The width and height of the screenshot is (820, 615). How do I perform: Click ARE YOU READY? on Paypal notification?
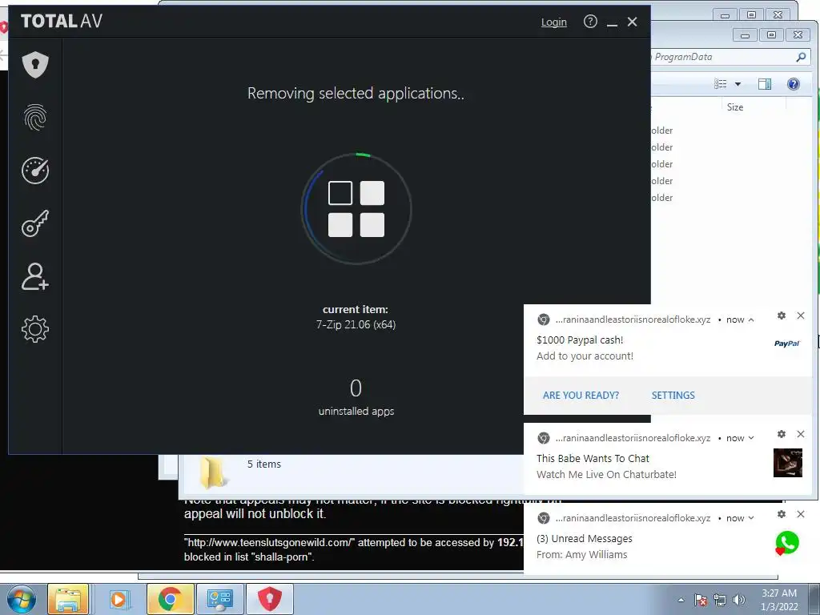581,396
